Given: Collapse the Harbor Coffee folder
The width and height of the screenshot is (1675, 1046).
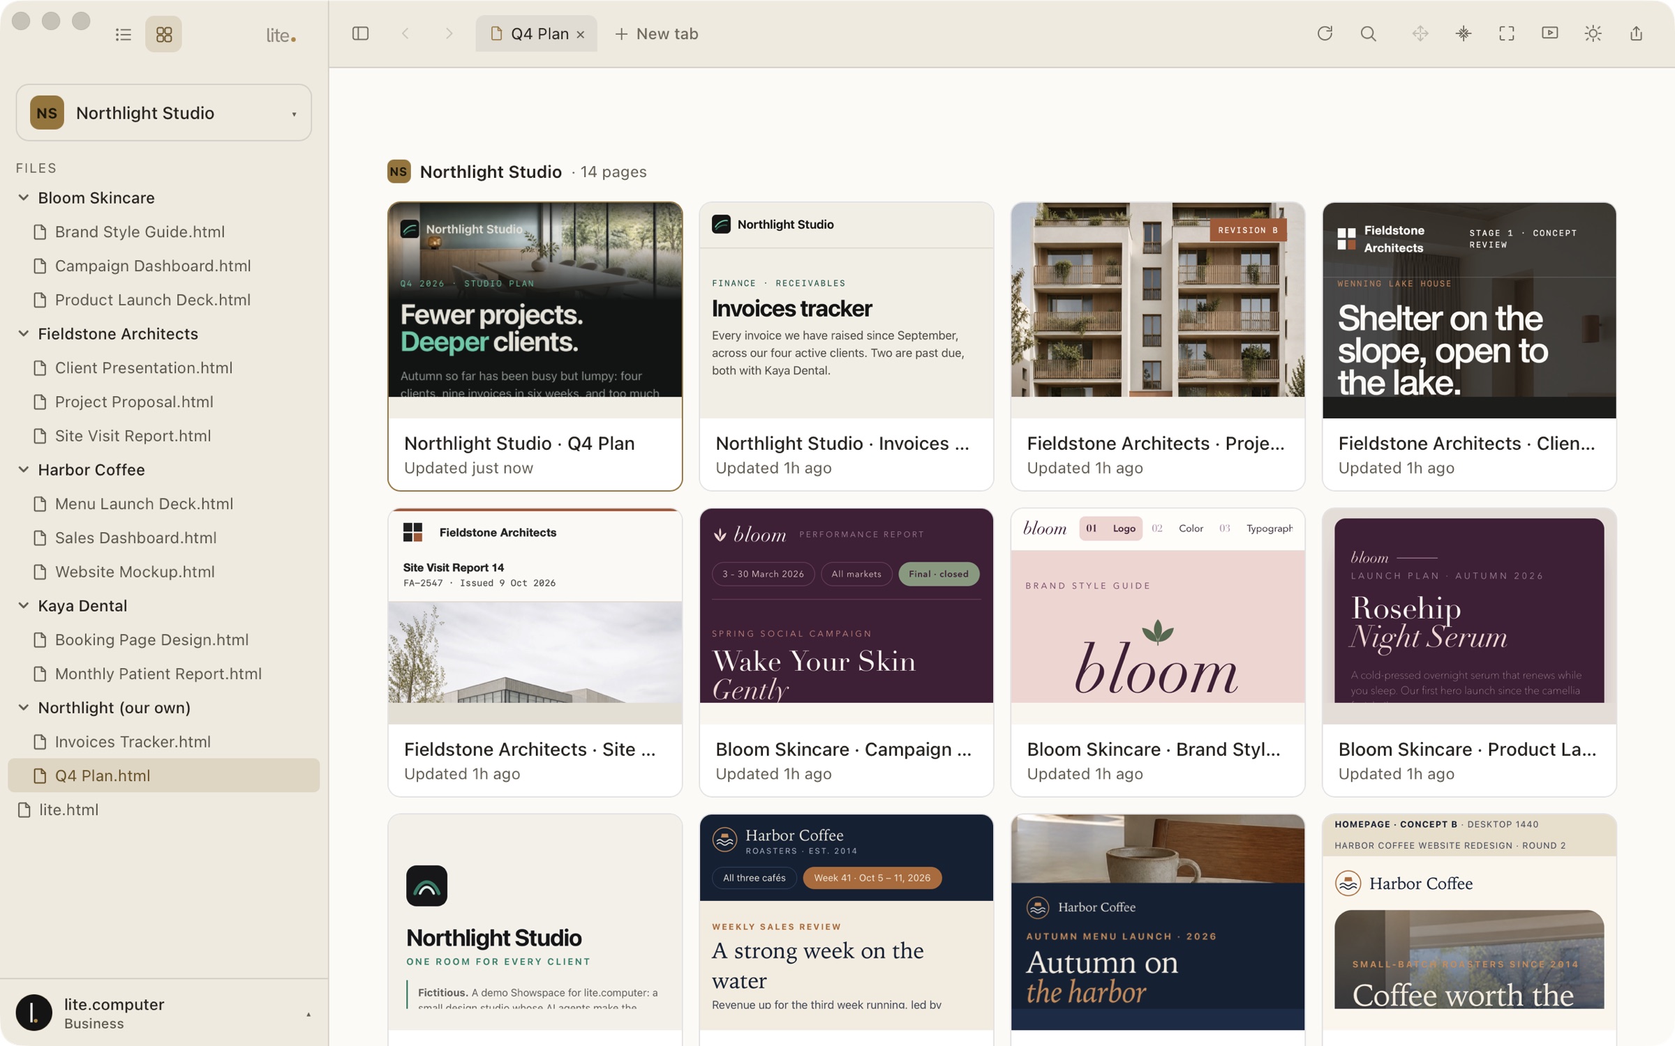Looking at the screenshot, I should tap(24, 469).
